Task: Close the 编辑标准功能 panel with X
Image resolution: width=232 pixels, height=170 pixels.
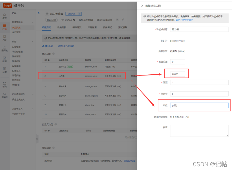Action: tap(142, 6)
